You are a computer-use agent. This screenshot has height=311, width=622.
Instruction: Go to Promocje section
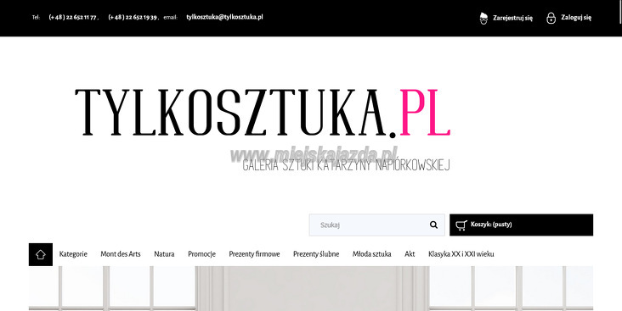point(201,254)
